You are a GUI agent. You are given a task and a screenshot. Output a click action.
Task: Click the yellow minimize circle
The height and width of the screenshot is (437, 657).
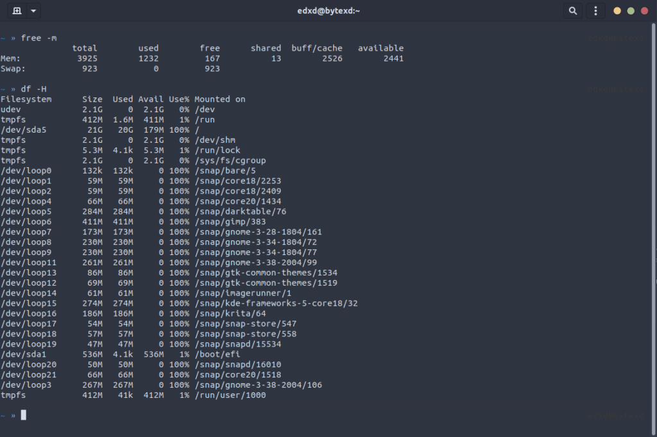coord(617,11)
